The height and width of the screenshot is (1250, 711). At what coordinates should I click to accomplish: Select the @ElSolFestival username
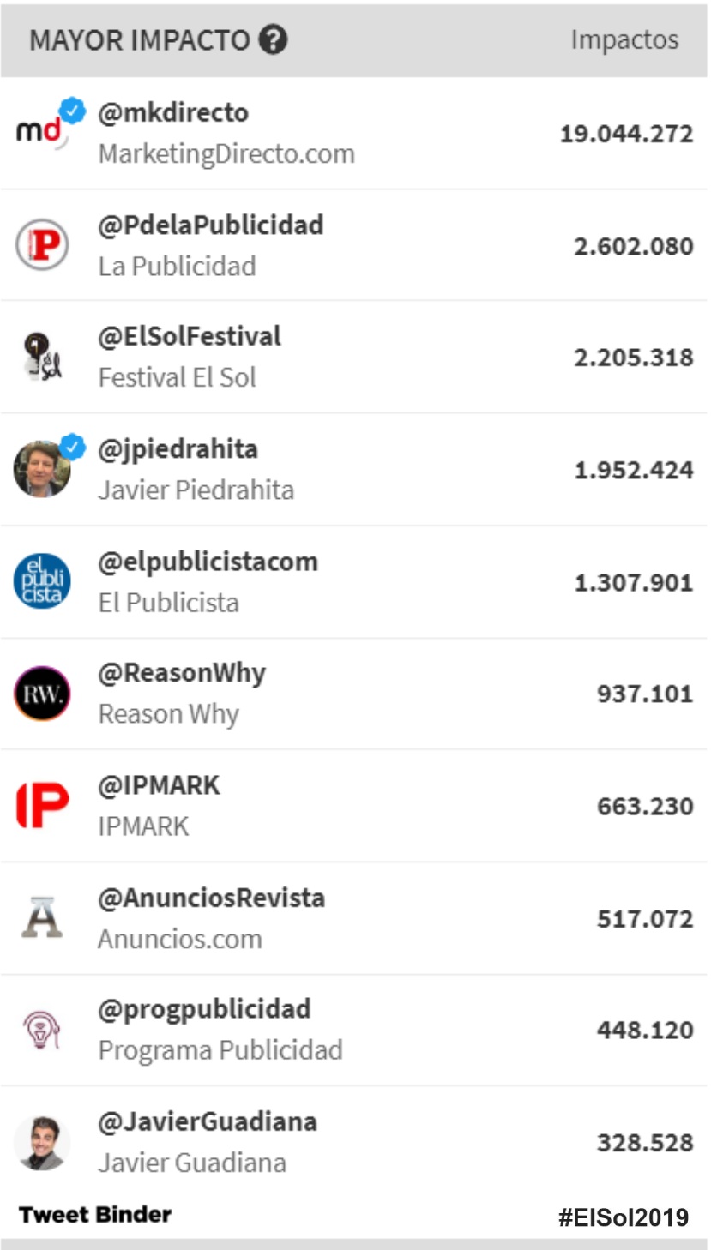[x=190, y=336]
